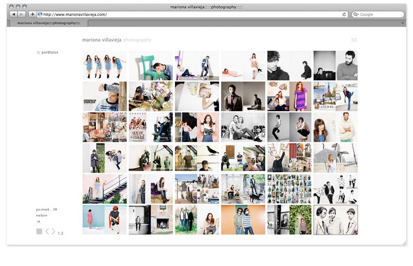Viewport: 413px width, 266px height.
Task: Open the woman against pink background thumbnail
Action: tap(197, 127)
